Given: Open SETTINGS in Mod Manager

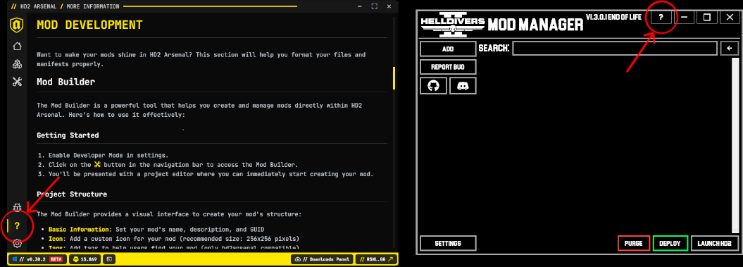Looking at the screenshot, I should coord(448,243).
